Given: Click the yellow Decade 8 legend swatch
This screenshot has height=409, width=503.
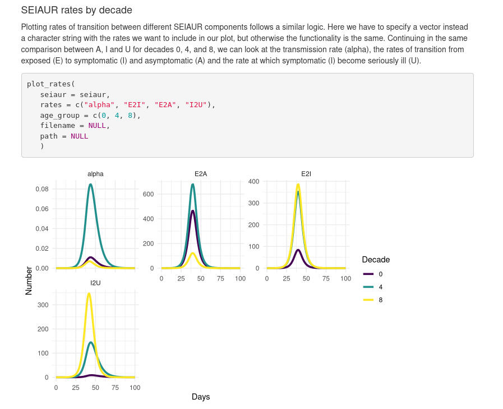Looking at the screenshot, I should (x=368, y=300).
